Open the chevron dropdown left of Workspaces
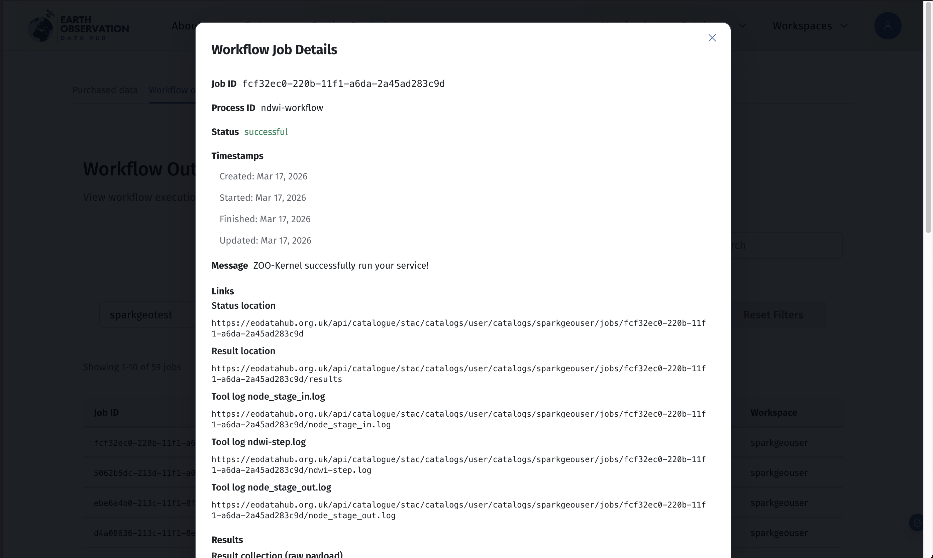The height and width of the screenshot is (558, 933). coord(743,26)
